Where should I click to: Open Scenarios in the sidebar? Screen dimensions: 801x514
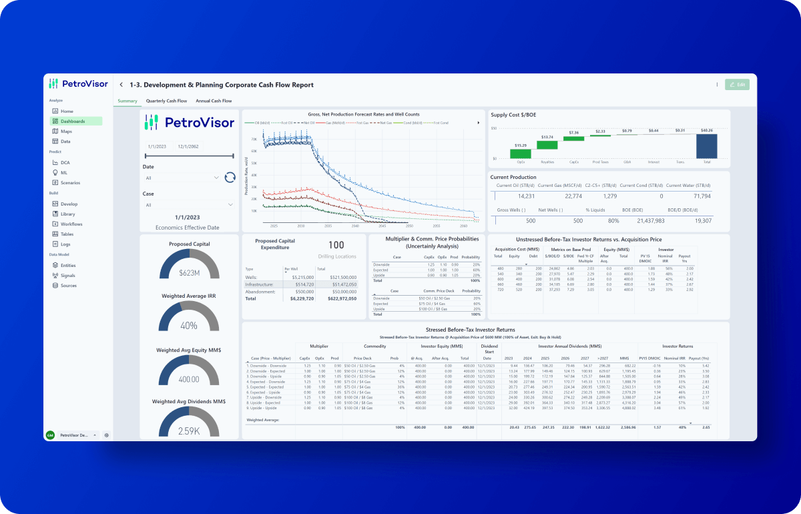coord(70,182)
